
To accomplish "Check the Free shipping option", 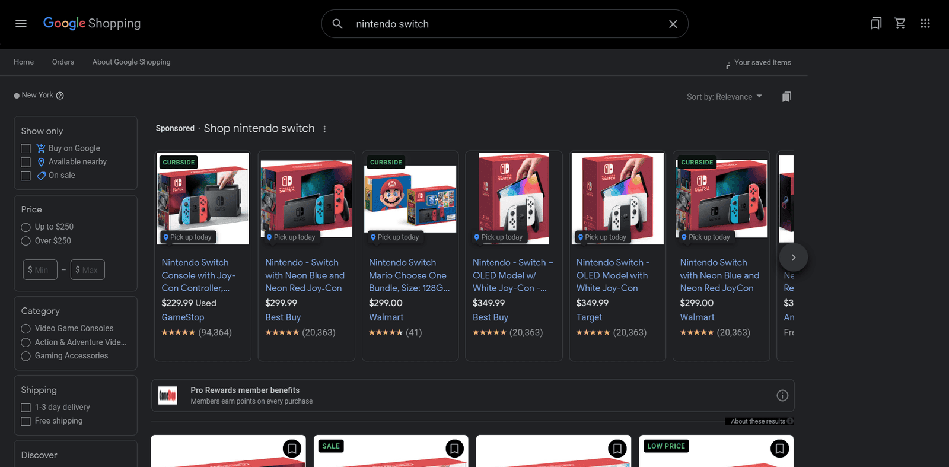I will (26, 421).
